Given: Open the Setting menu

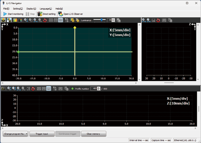Looking at the screenshot, I should point(17,8).
